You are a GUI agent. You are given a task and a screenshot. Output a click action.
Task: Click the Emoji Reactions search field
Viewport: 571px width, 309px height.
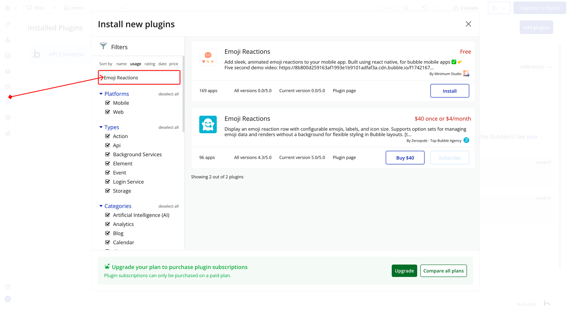point(139,78)
